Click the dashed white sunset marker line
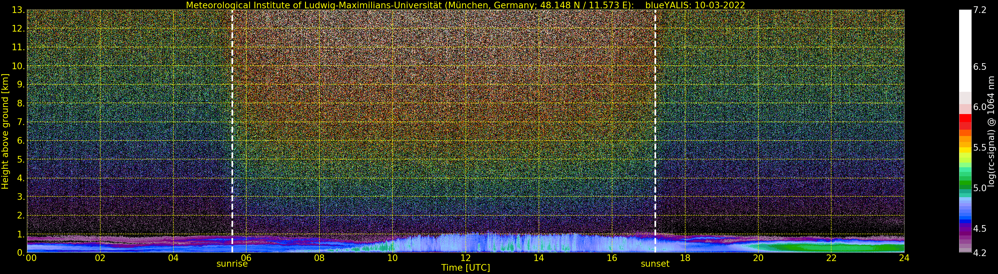The image size is (998, 274). tap(655, 131)
